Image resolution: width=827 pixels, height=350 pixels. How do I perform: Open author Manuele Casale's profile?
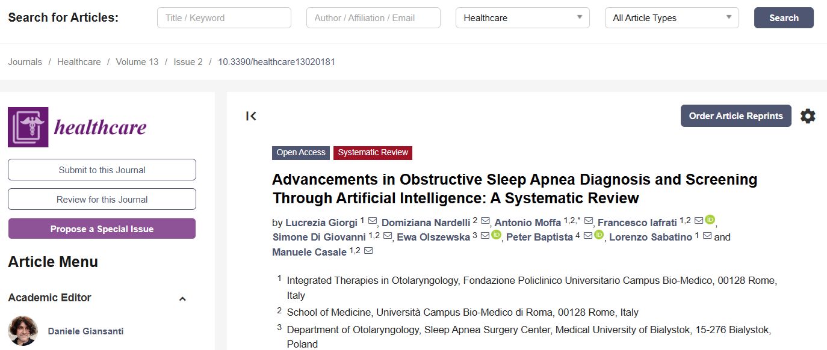point(309,253)
